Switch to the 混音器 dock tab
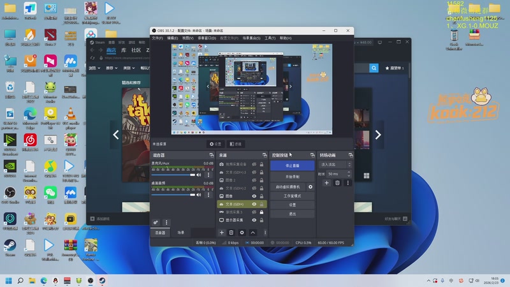510x287 pixels. coord(160,233)
